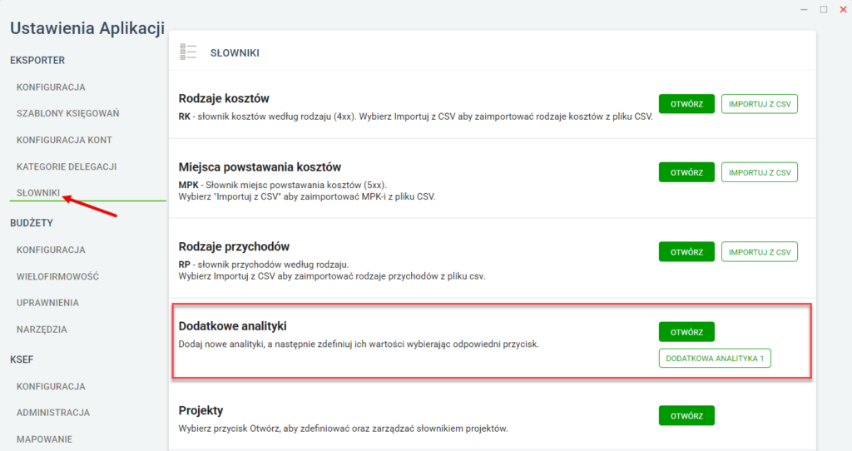Click the Ustawienia Aplikacji heading

[x=87, y=28]
